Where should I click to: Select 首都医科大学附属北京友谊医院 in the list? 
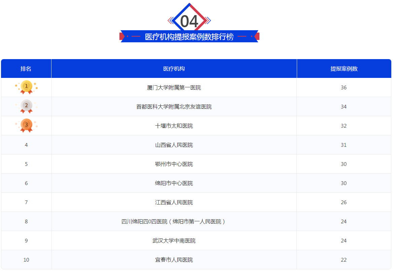[x=174, y=107]
